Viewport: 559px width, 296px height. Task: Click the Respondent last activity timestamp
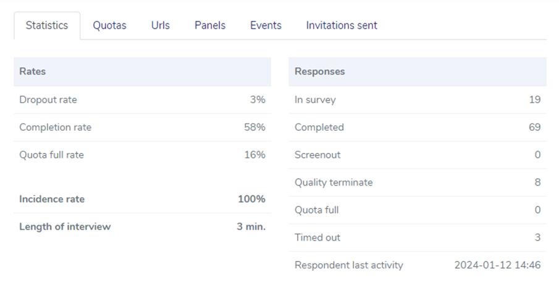click(x=497, y=265)
